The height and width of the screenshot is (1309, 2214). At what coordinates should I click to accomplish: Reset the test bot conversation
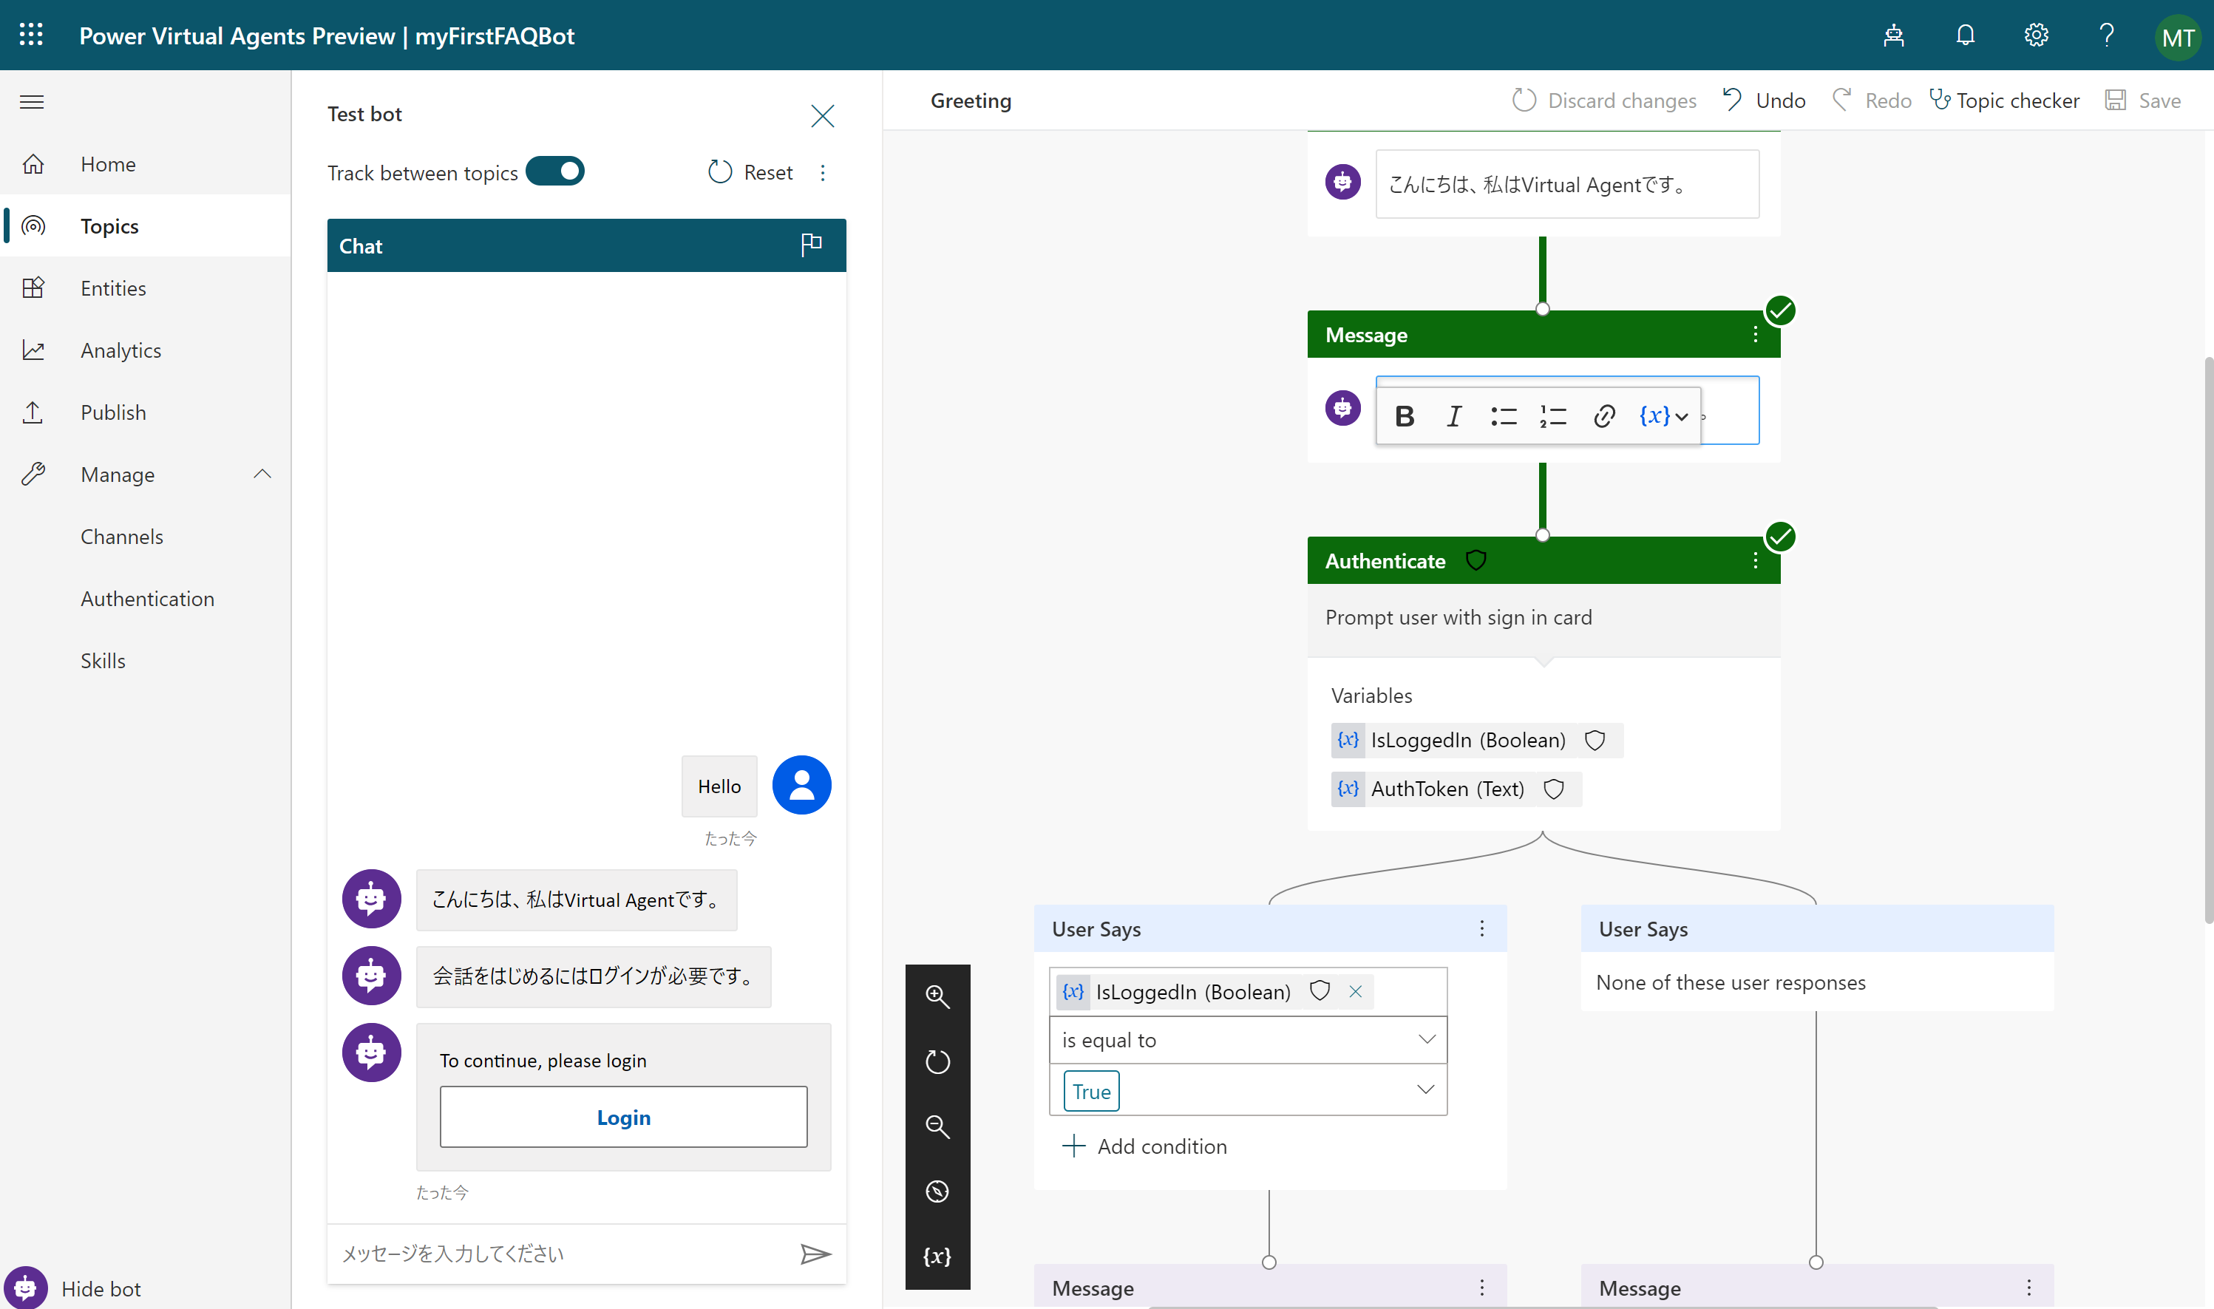[x=750, y=172]
